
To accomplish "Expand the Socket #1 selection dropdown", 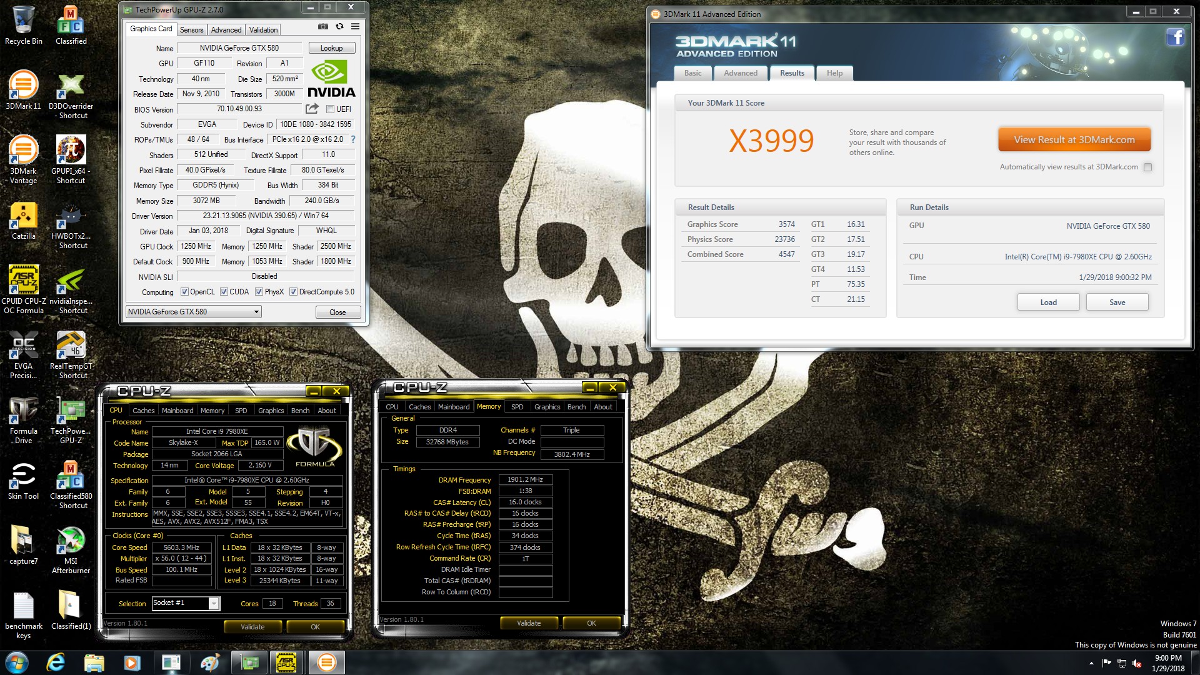I will 214,603.
